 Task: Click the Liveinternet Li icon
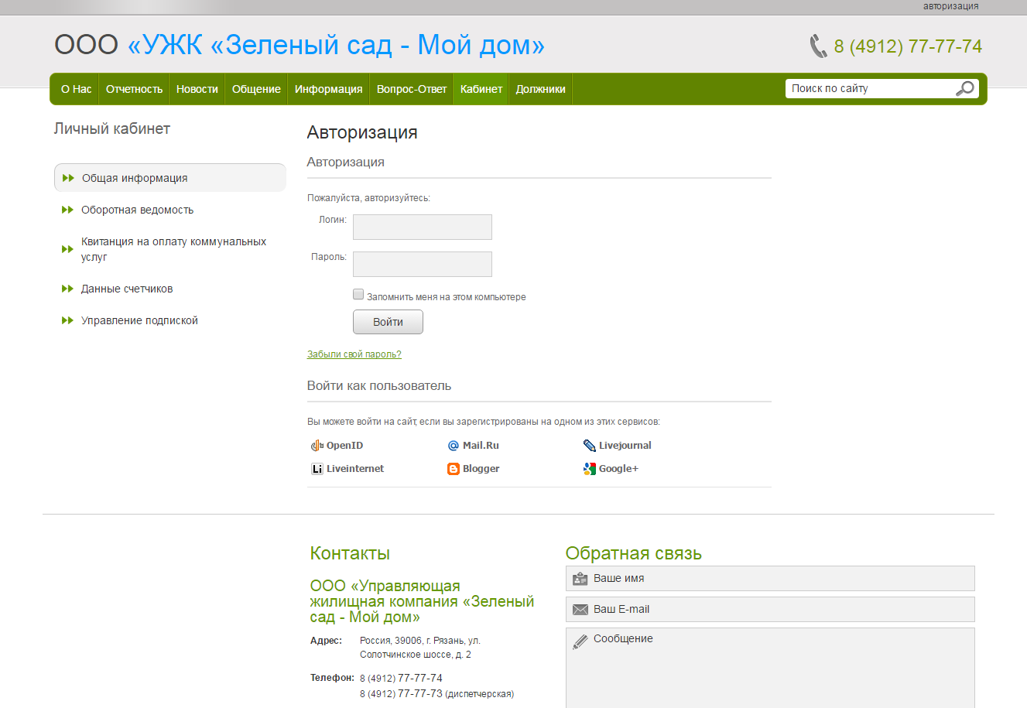point(317,469)
